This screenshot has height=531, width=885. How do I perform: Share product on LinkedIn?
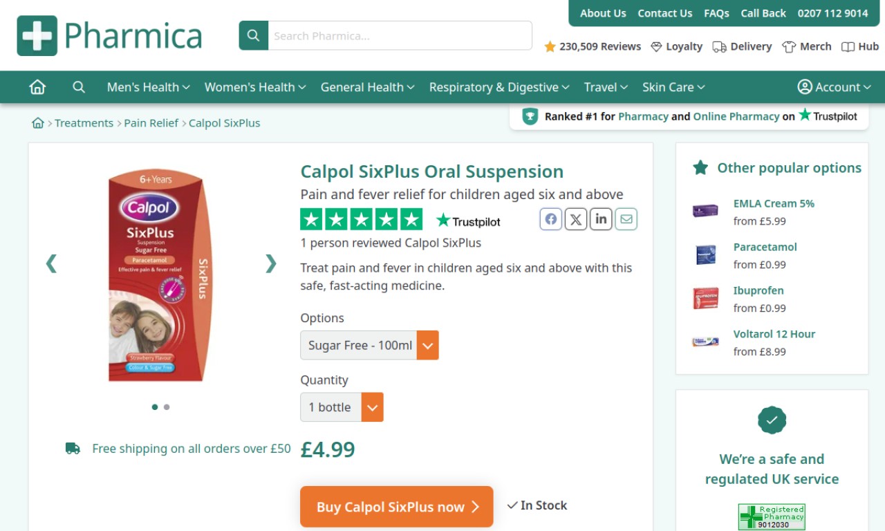[x=601, y=219]
